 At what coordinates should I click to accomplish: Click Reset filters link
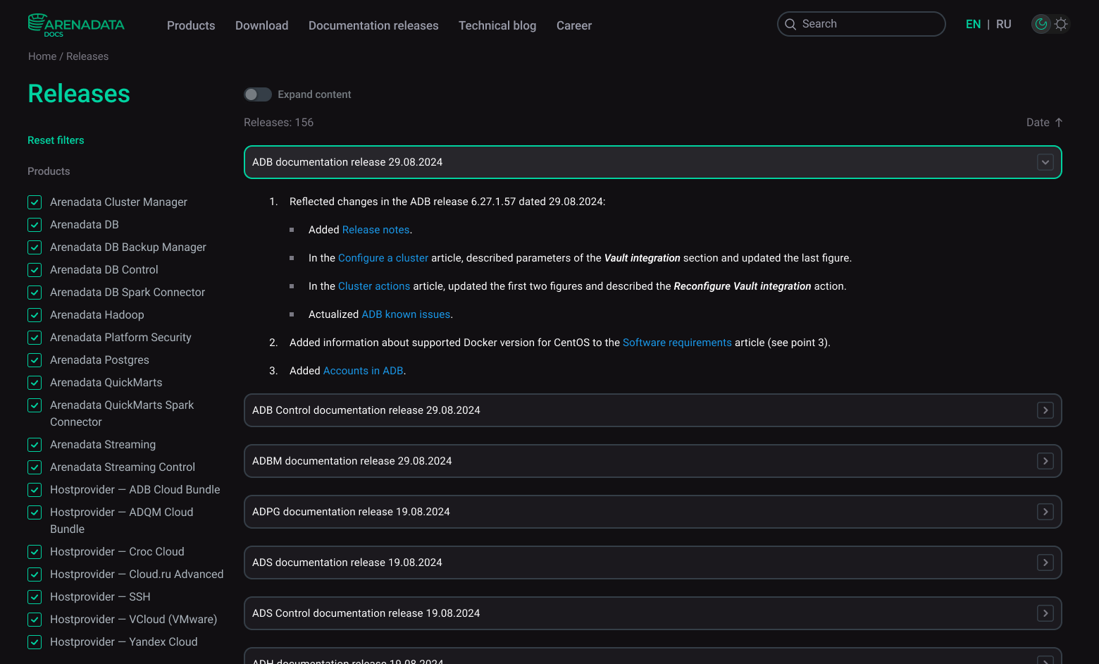click(x=56, y=140)
